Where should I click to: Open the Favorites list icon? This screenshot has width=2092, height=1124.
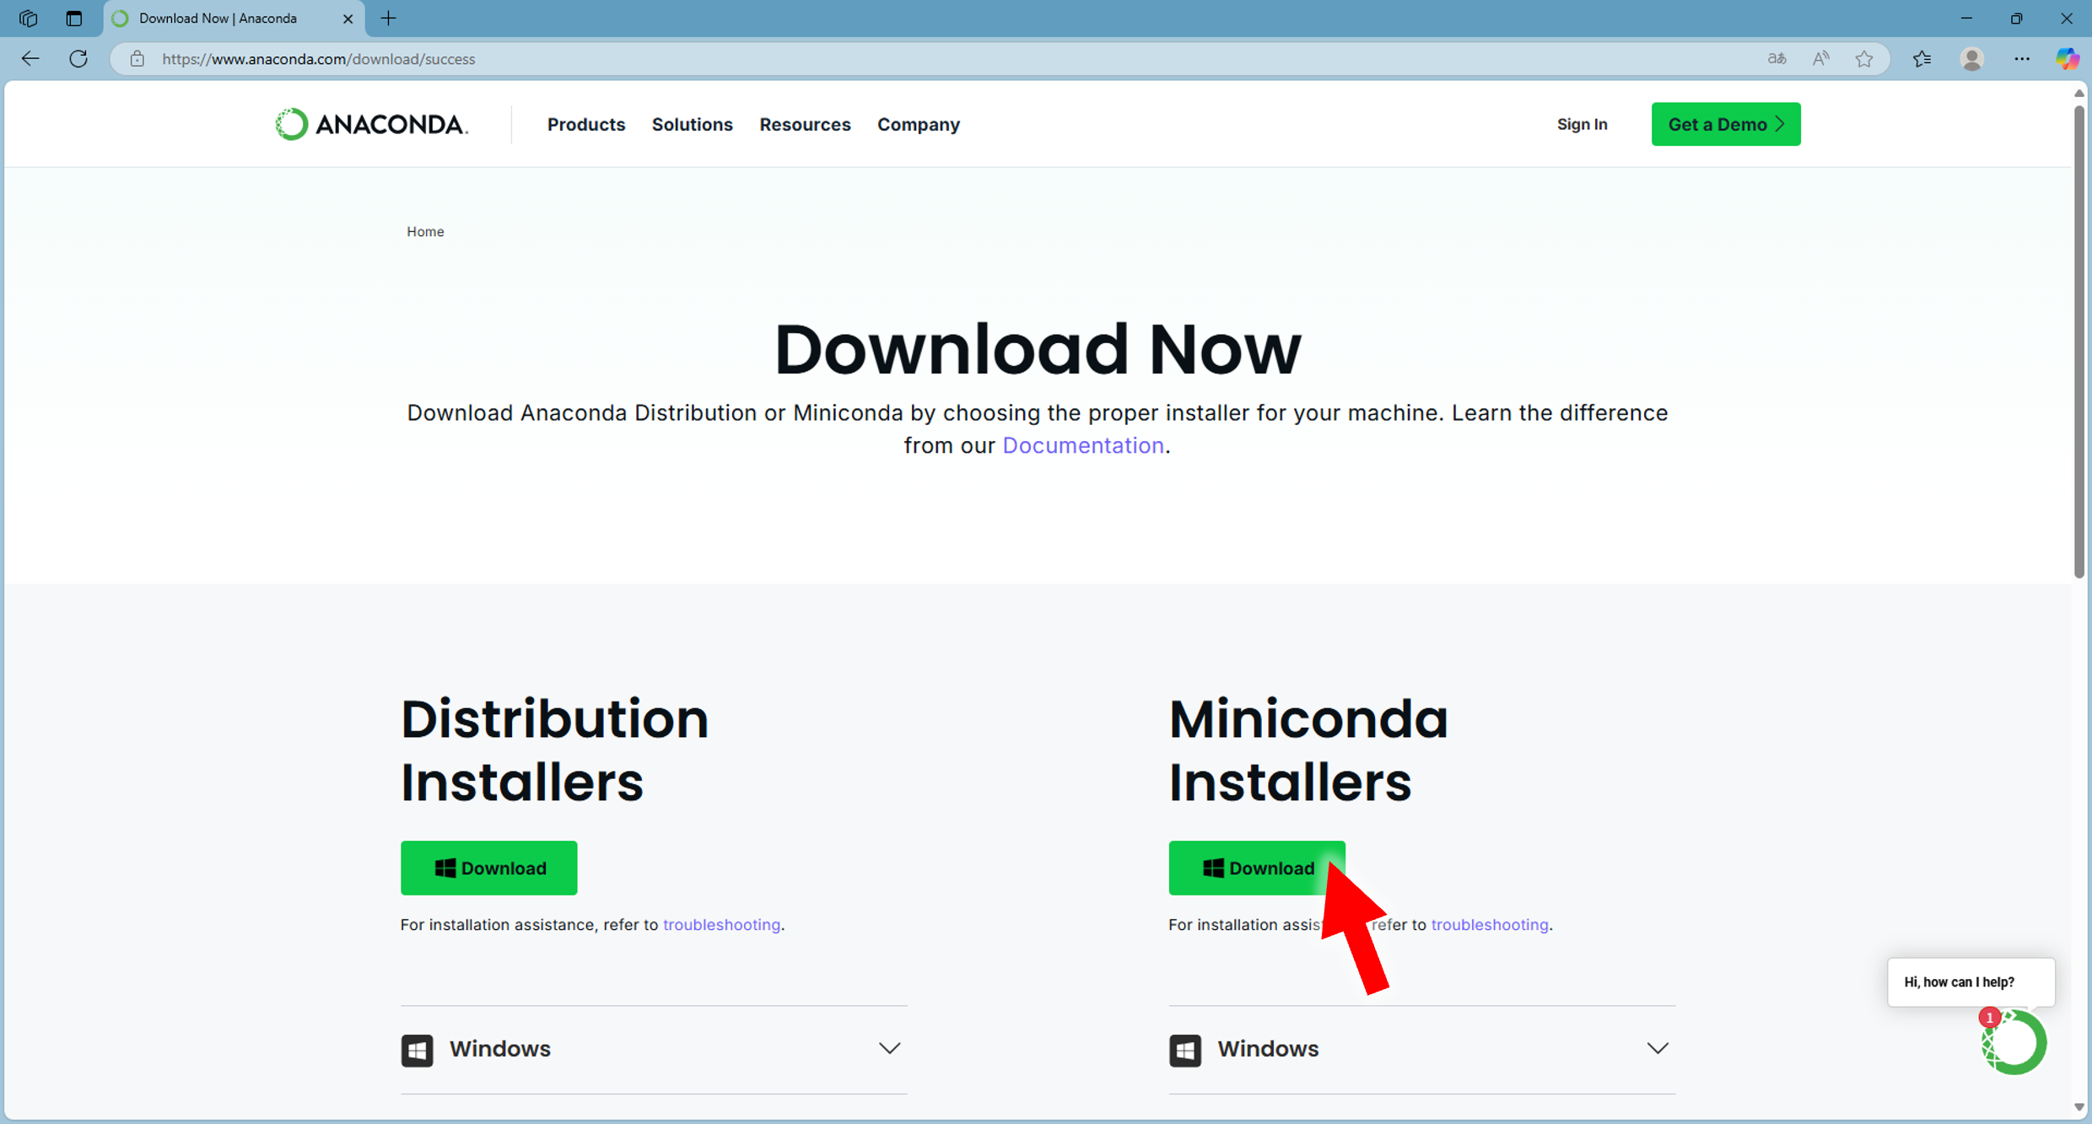(1922, 59)
